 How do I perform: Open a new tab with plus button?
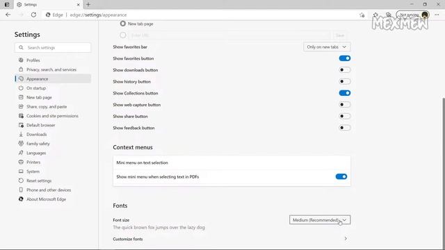click(x=88, y=5)
